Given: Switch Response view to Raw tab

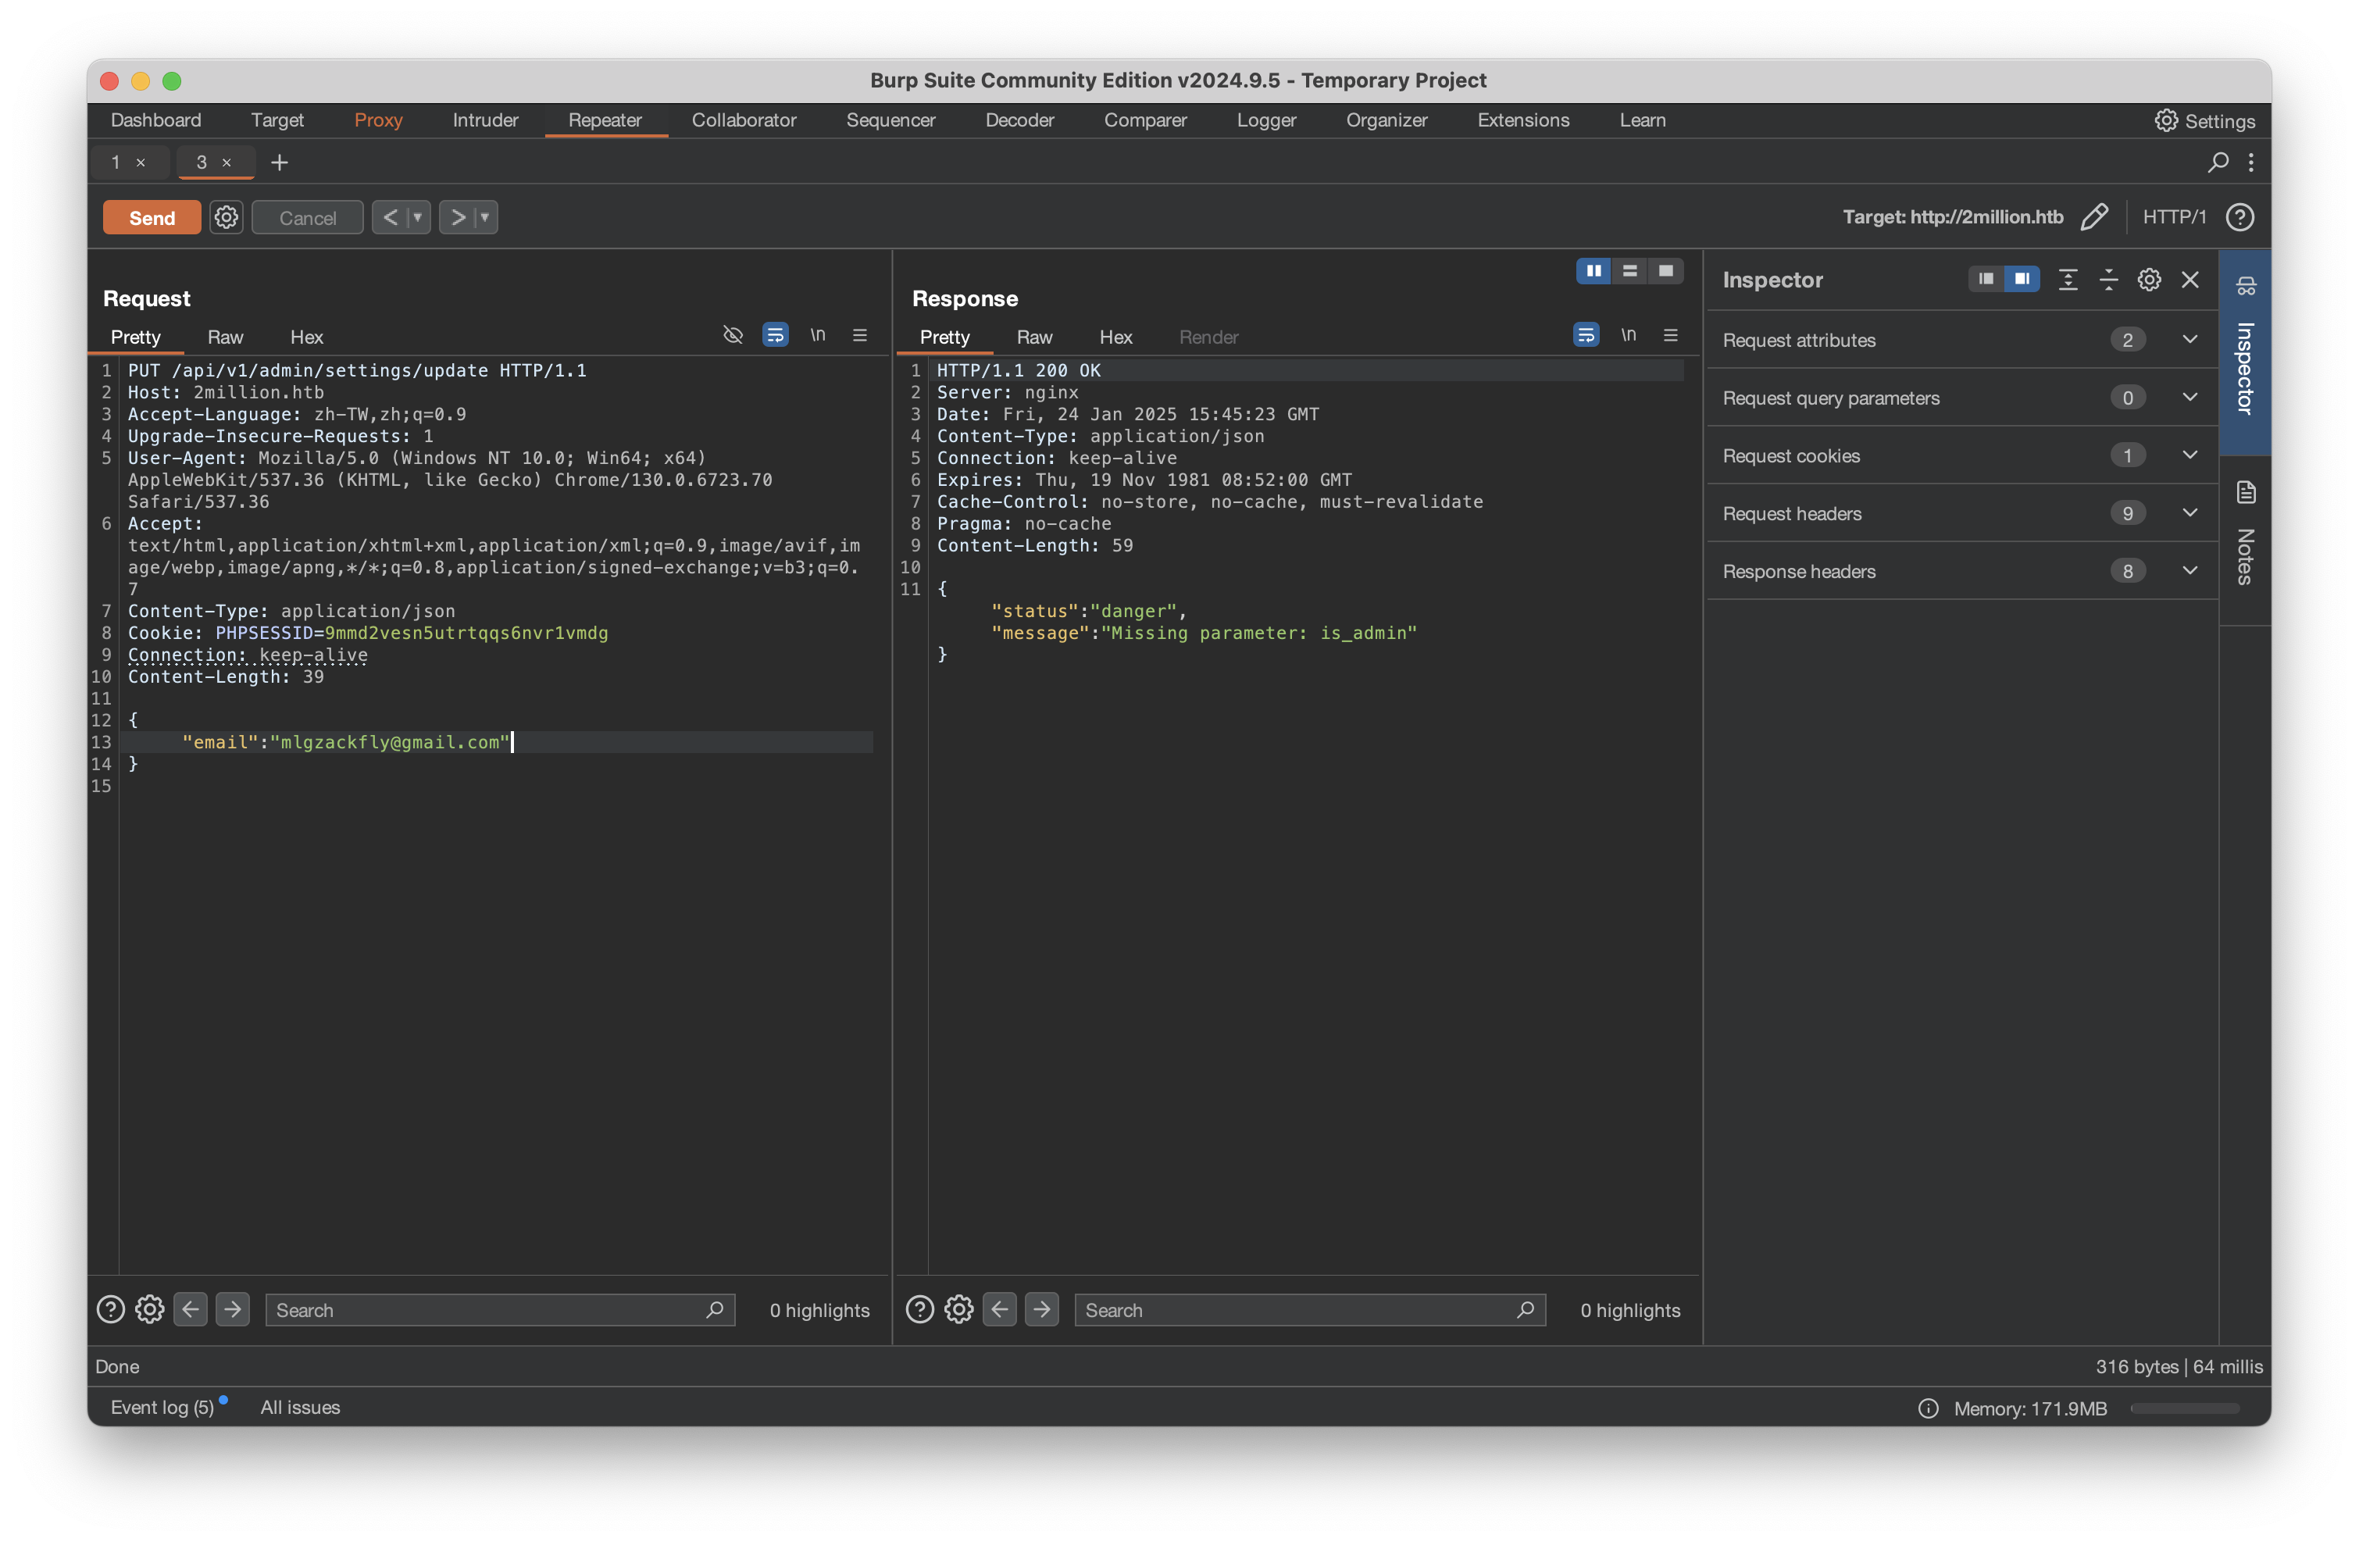Looking at the screenshot, I should pos(1033,337).
